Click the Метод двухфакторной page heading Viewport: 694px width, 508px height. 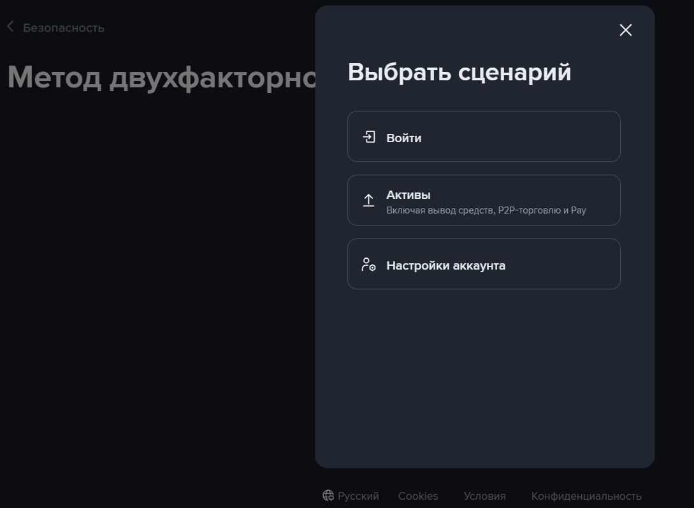(x=159, y=77)
